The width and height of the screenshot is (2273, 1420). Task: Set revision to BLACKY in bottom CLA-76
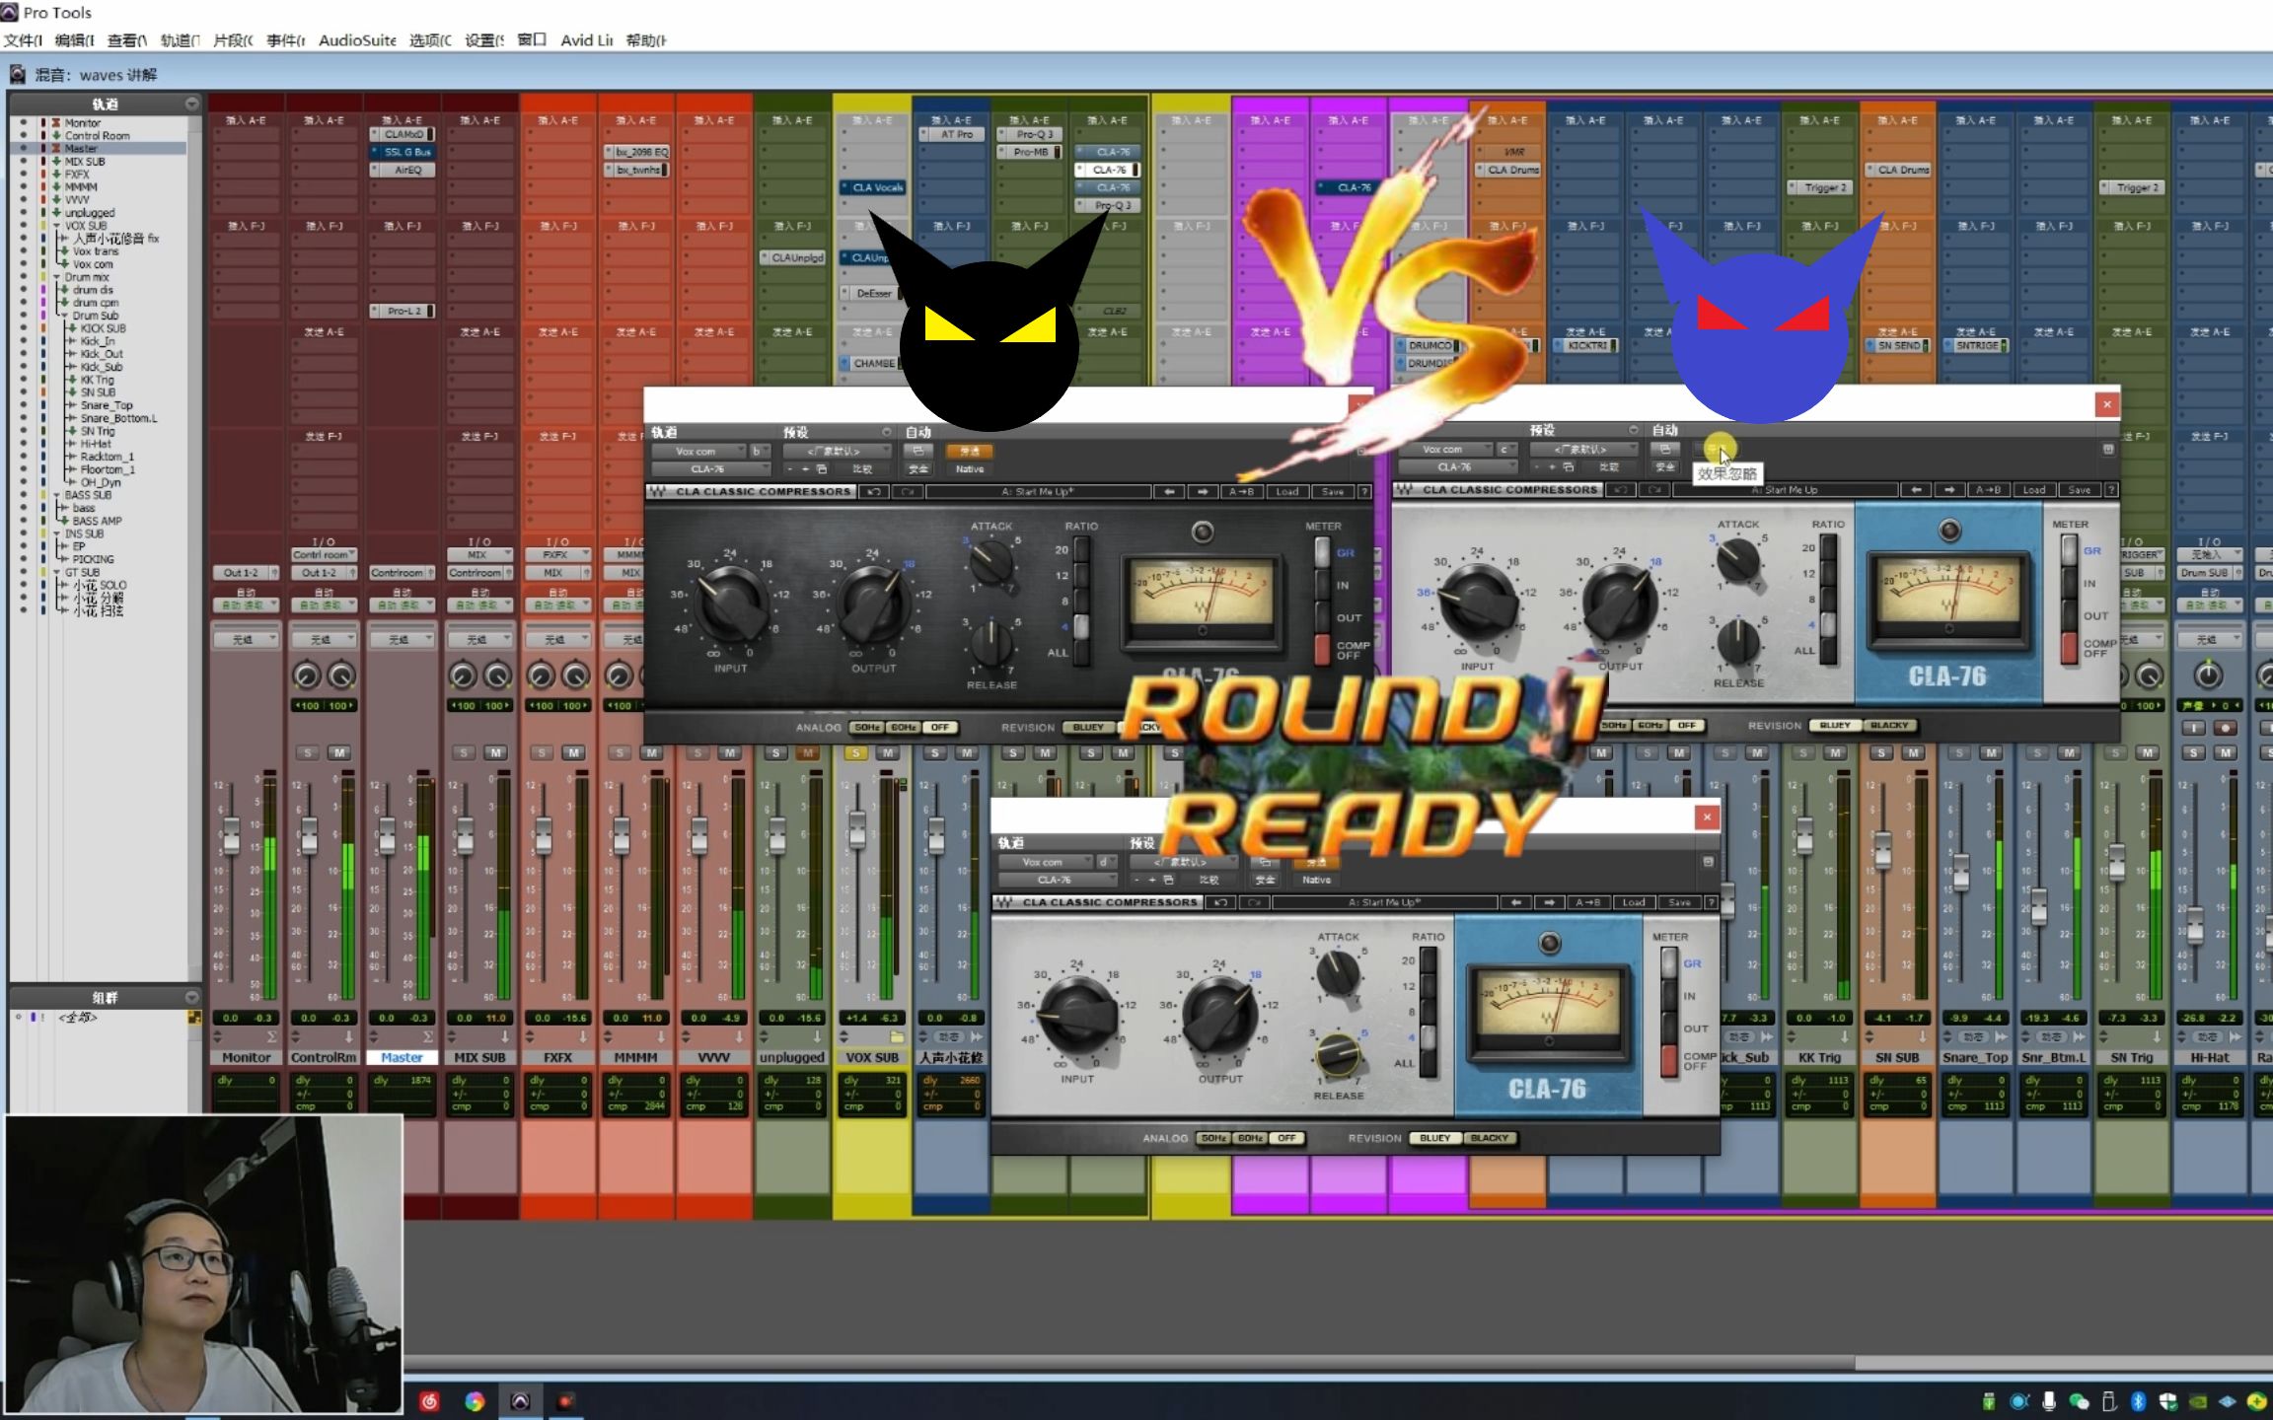[1489, 1138]
